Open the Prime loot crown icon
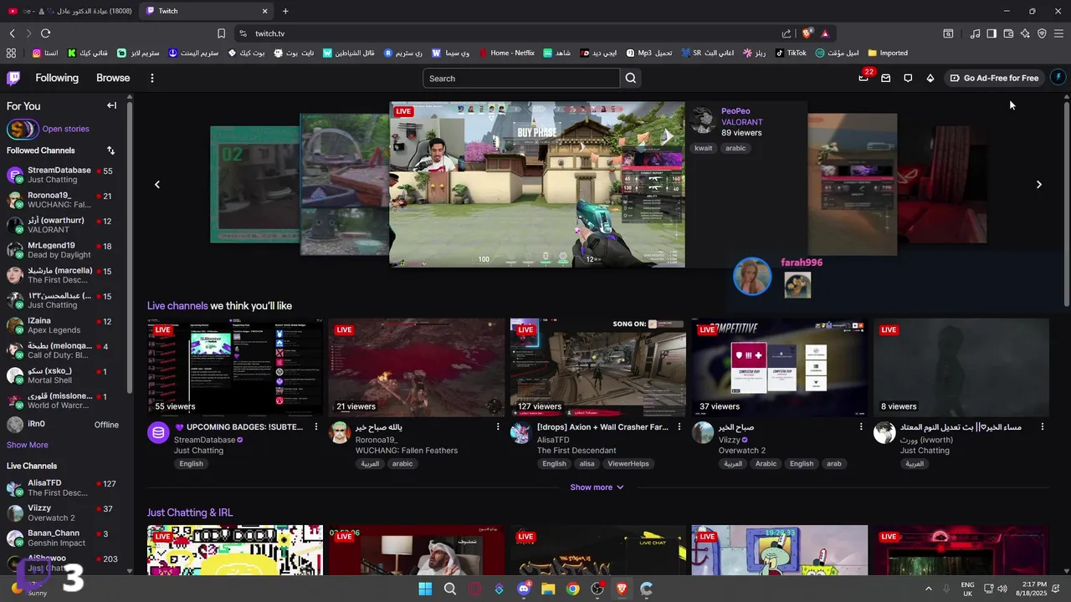Viewport: 1071px width, 602px height. tap(863, 78)
